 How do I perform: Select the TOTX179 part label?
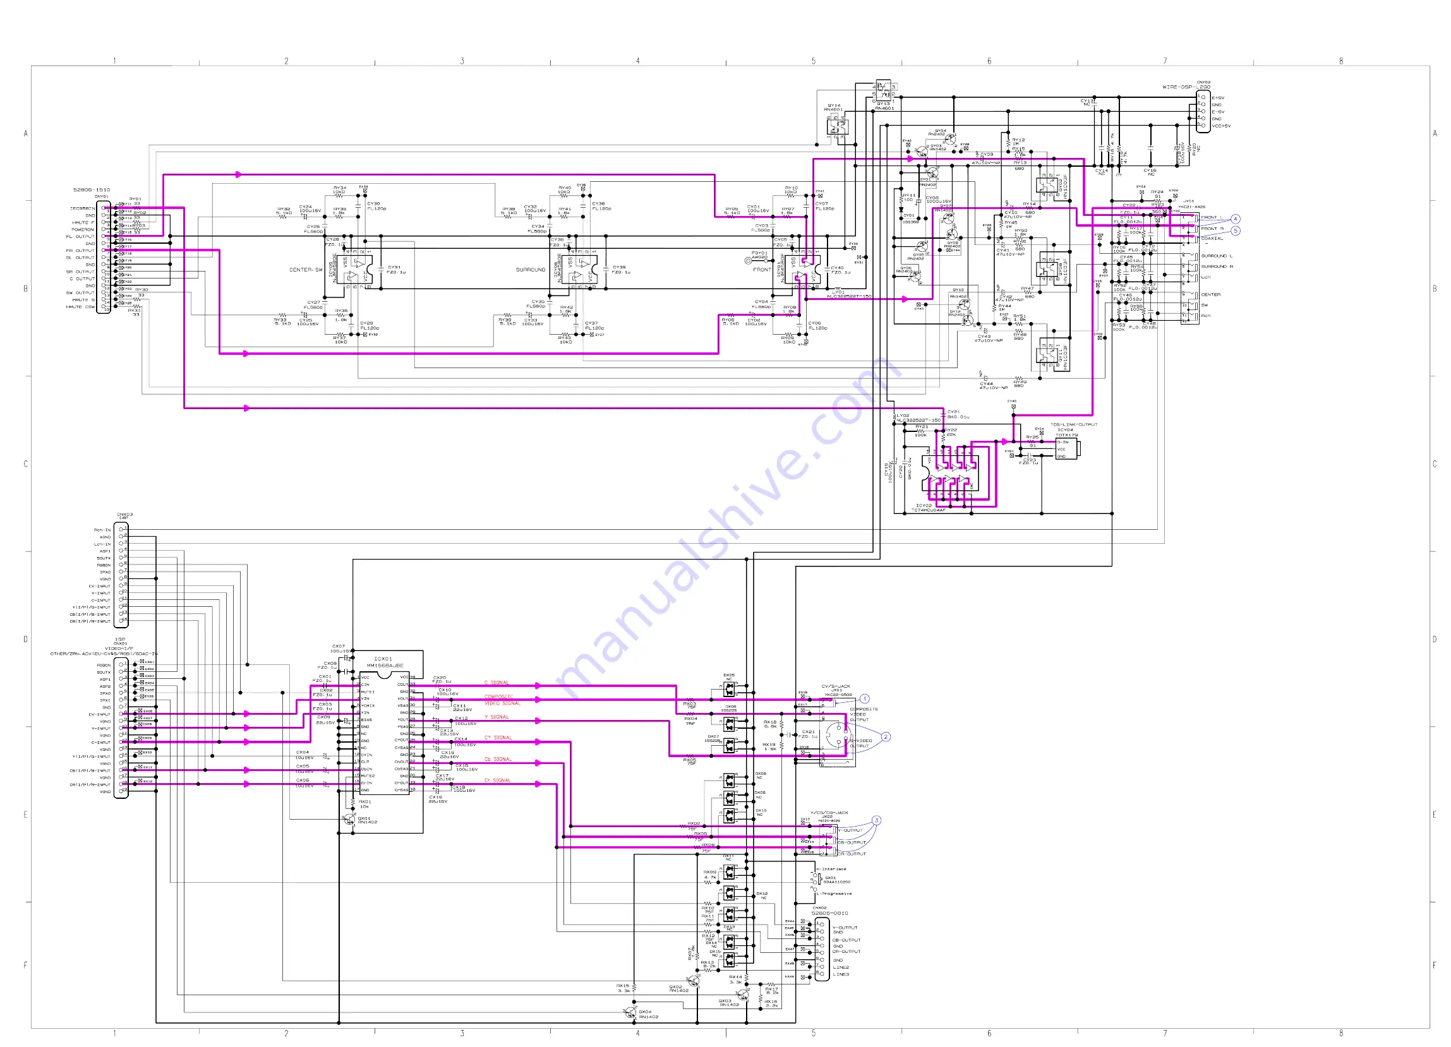point(1066,435)
